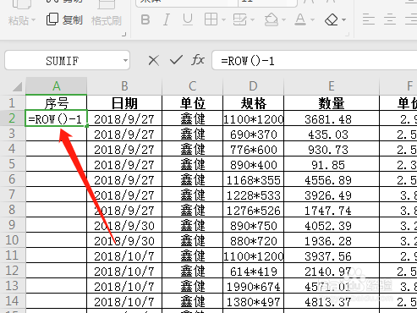Click the 日期 header cell

(x=124, y=103)
